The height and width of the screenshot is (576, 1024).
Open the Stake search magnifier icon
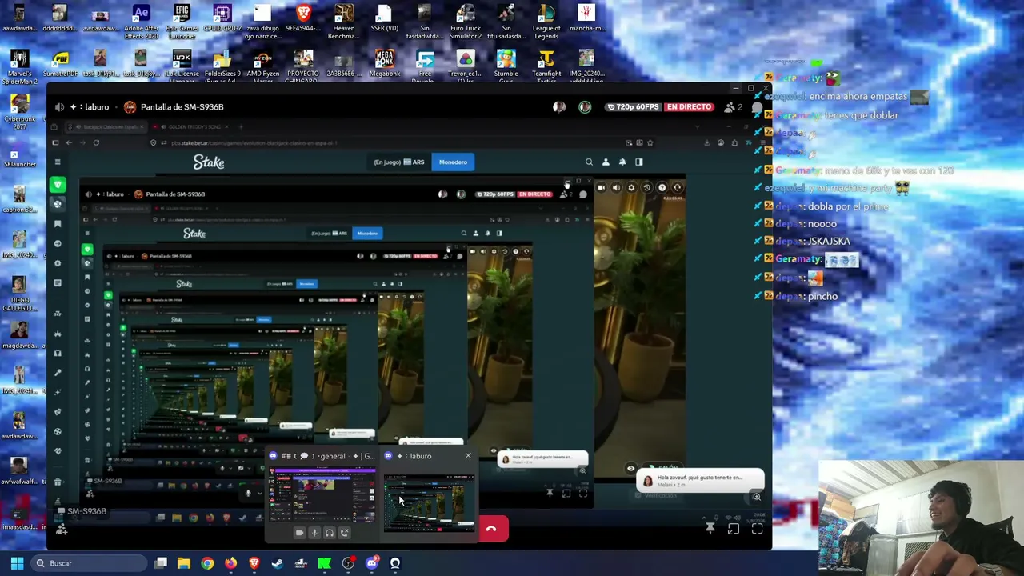pos(589,162)
